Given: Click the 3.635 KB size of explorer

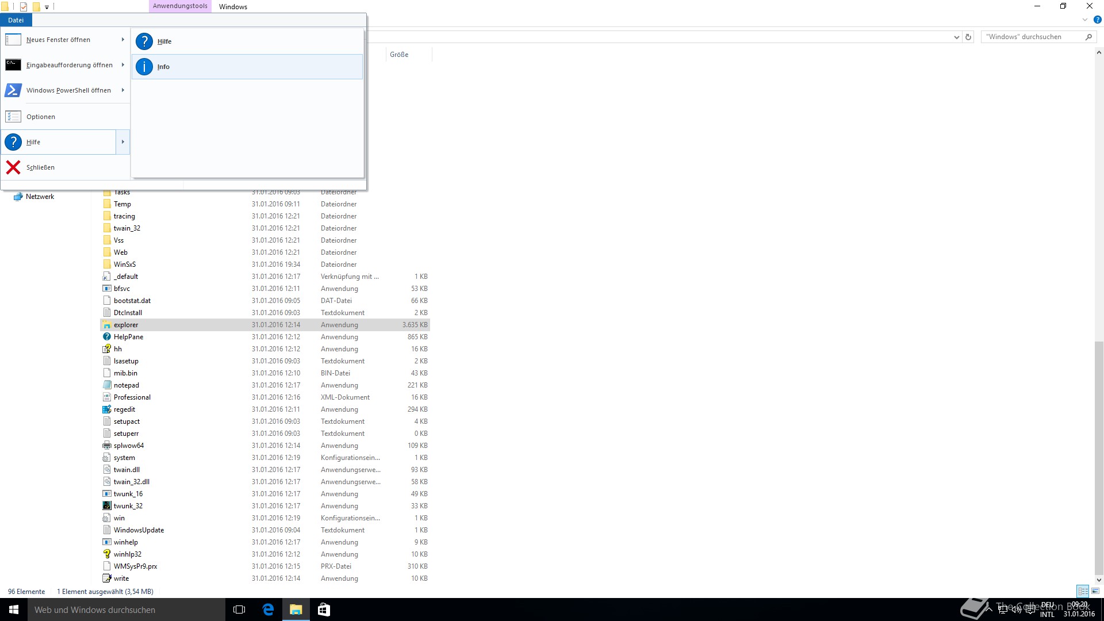Looking at the screenshot, I should coord(415,325).
